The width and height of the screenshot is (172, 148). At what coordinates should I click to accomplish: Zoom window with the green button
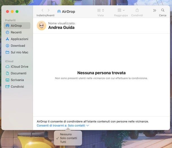pos(17,12)
